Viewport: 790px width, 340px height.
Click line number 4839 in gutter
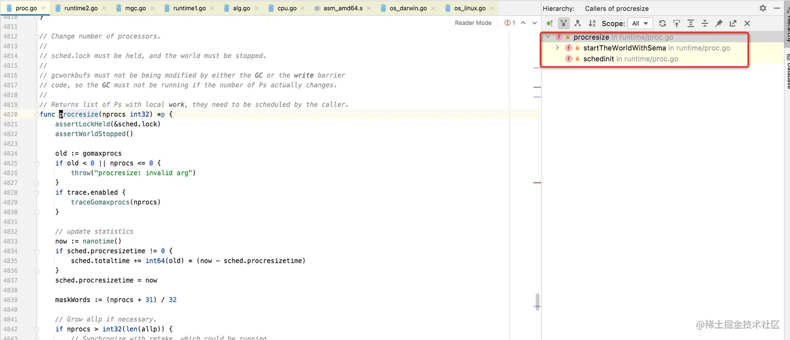pos(10,300)
